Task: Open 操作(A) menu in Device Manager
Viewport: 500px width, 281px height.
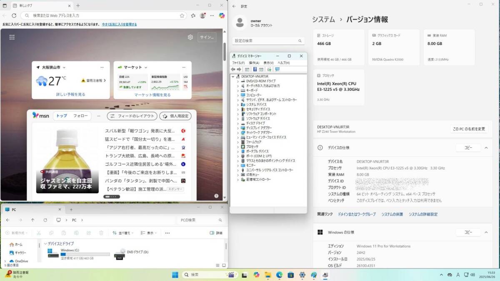Action: 254,63
